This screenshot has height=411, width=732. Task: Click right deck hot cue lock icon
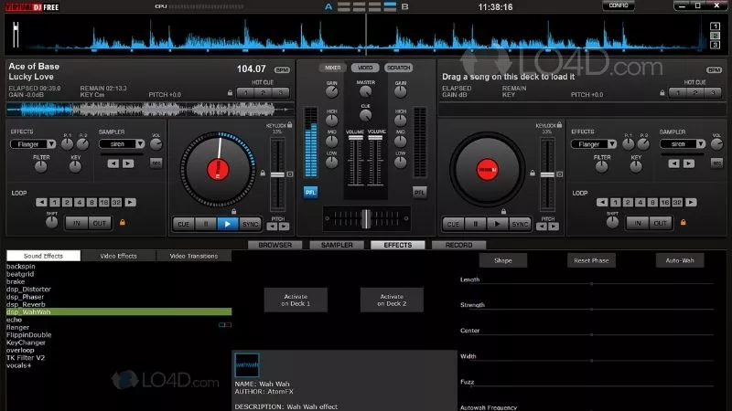pyautogui.click(x=662, y=93)
